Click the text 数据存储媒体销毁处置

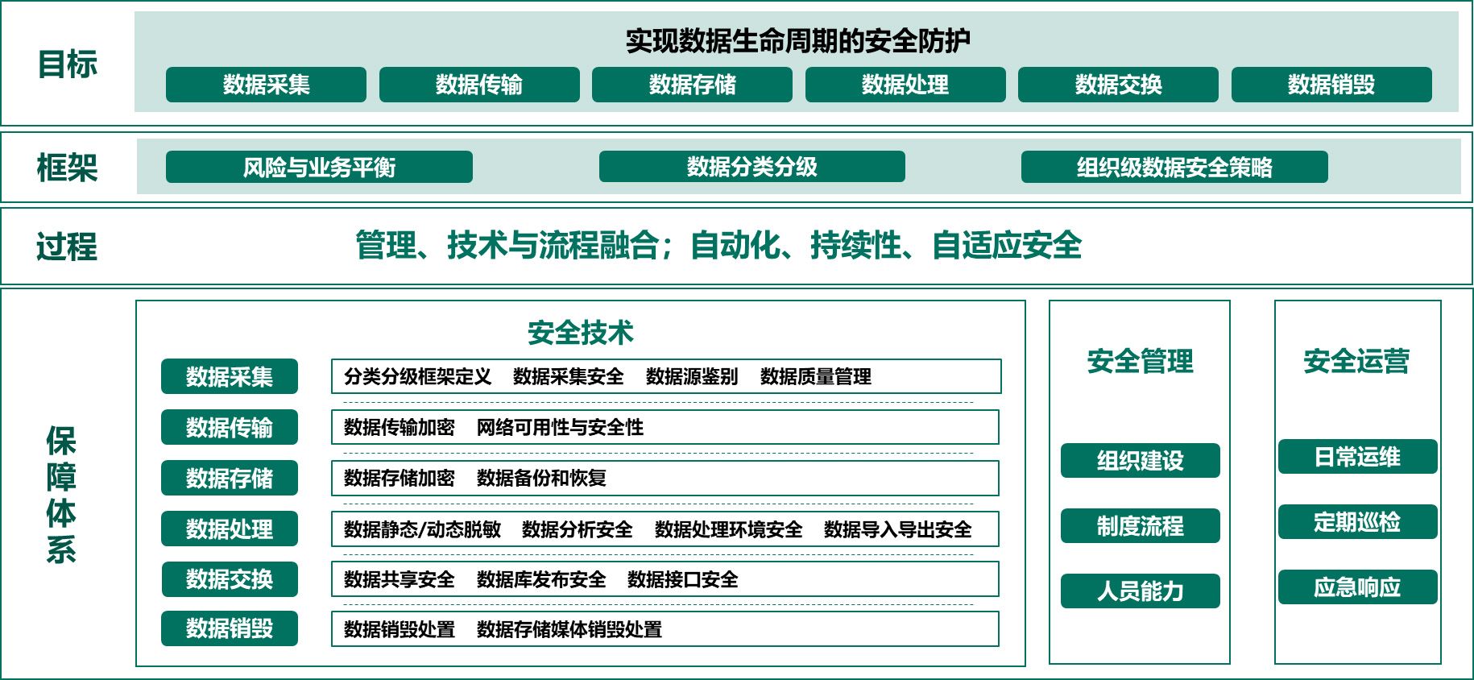569,629
